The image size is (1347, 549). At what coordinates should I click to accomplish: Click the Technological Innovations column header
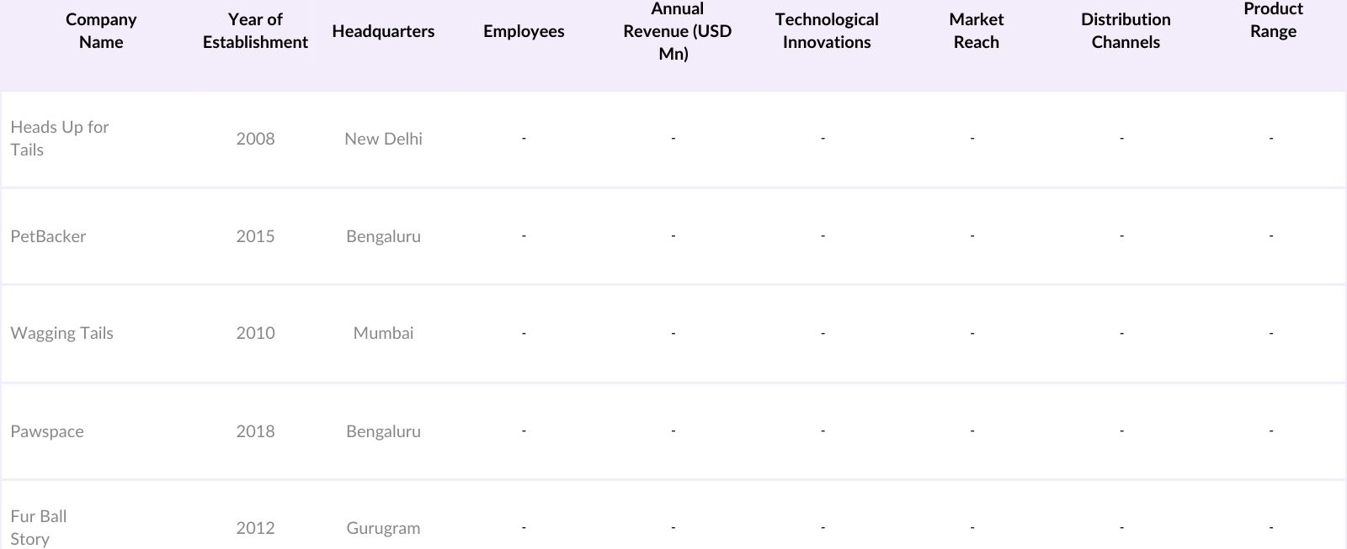point(827,31)
